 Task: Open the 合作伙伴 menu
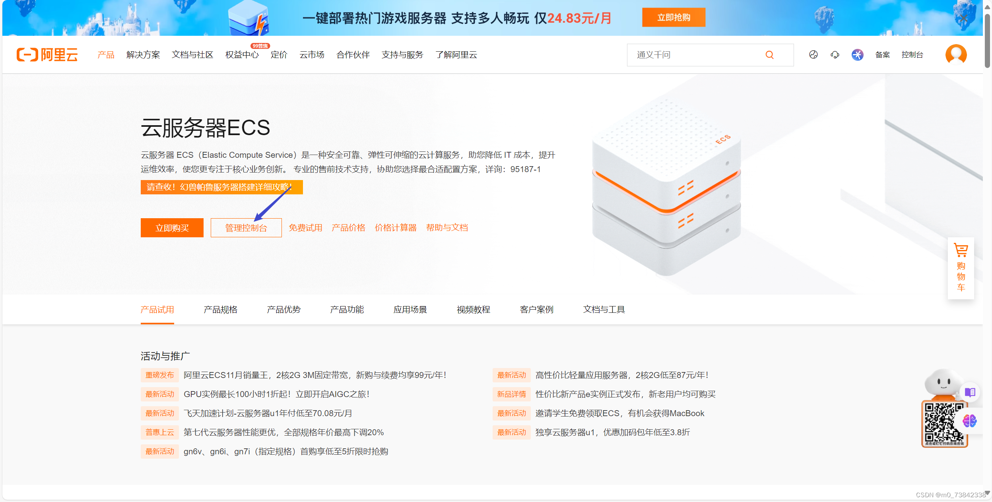tap(353, 55)
